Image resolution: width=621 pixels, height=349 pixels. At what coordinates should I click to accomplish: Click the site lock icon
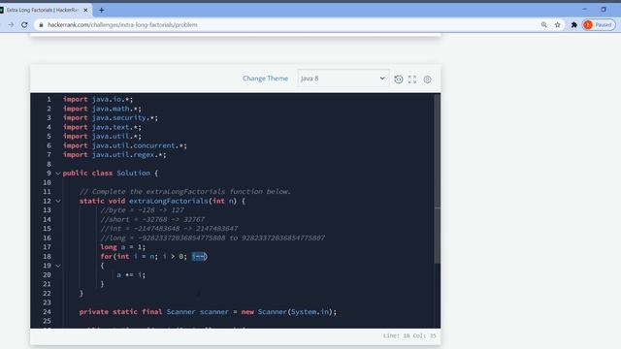point(41,25)
